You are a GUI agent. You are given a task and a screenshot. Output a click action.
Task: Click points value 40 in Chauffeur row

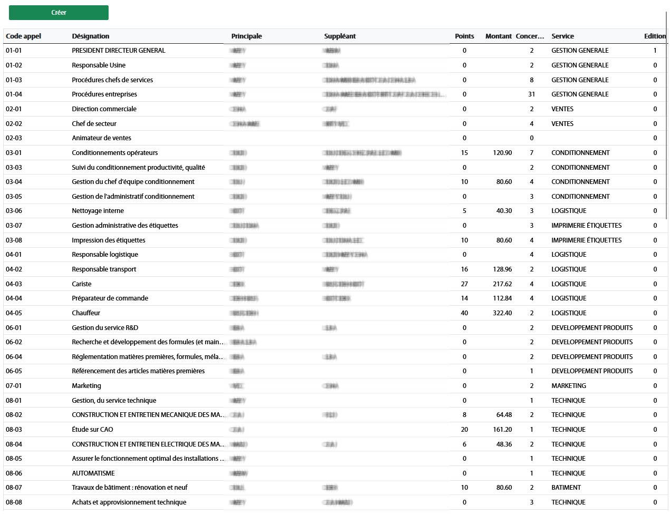464,313
